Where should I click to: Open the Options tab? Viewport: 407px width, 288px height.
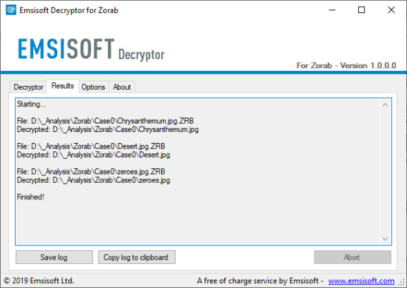(93, 87)
